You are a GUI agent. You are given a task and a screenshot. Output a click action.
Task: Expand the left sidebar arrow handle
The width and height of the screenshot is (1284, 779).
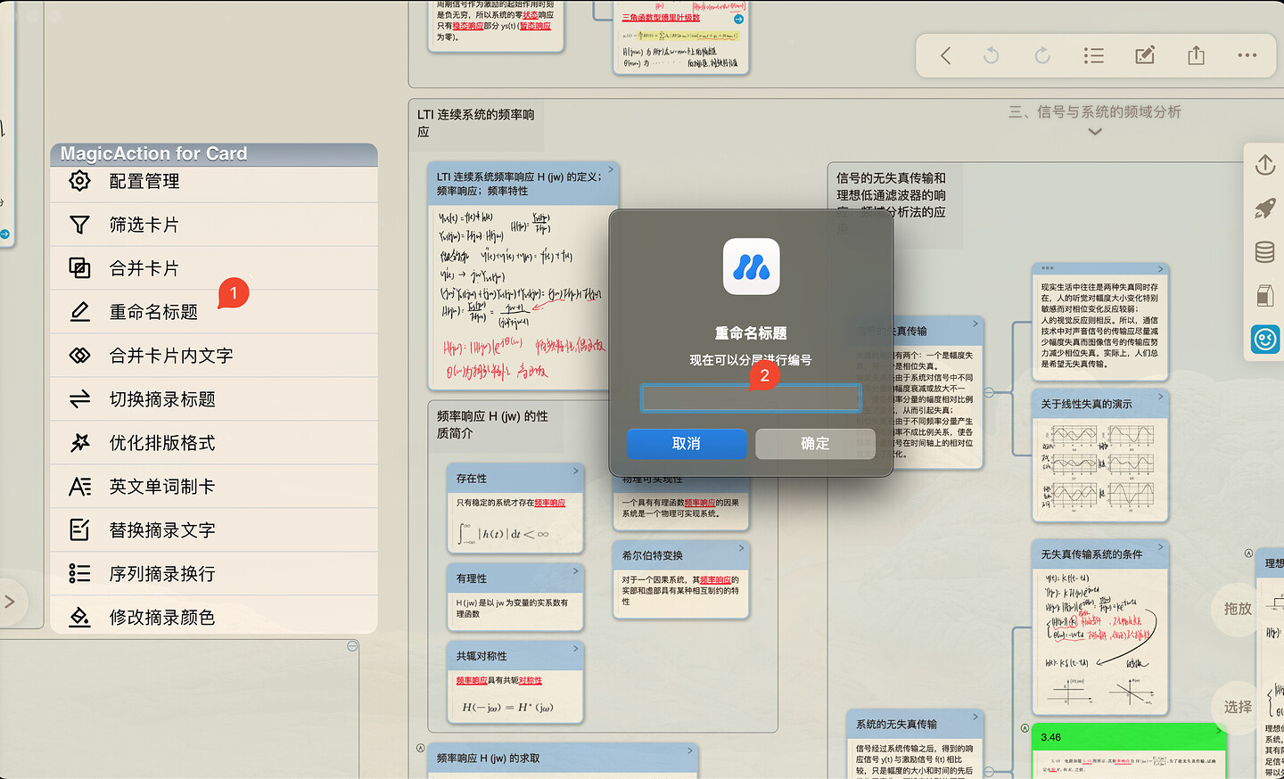tap(10, 602)
